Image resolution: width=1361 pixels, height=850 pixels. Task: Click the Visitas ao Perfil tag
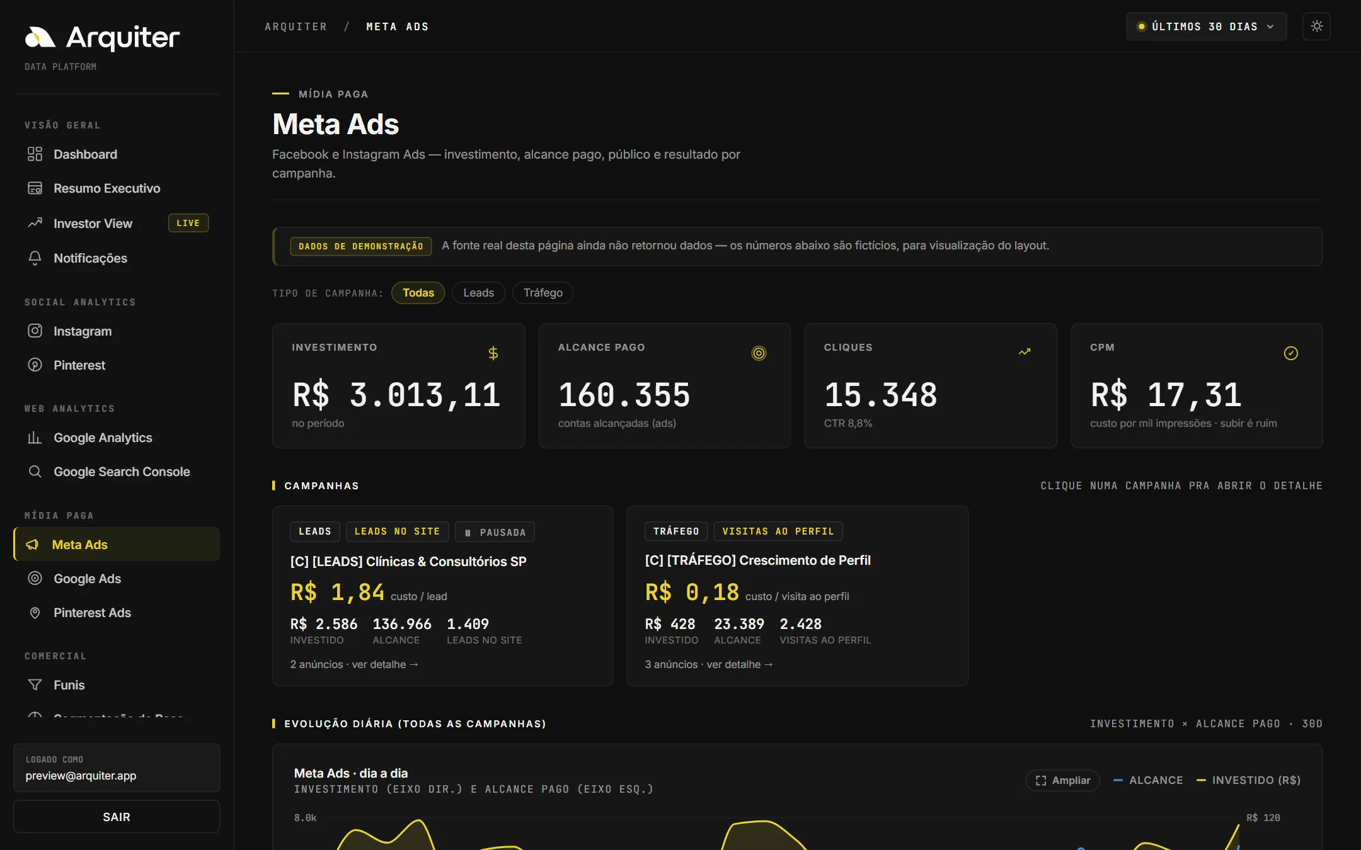[x=778, y=531]
